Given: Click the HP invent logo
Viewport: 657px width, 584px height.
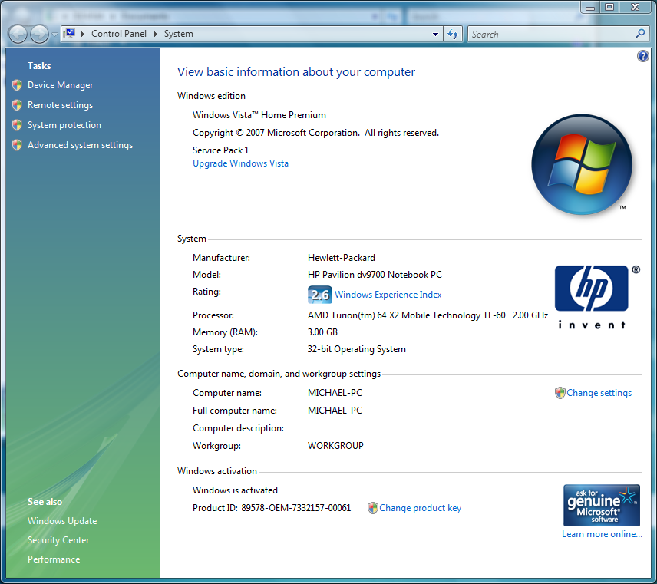Looking at the screenshot, I should point(592,297).
